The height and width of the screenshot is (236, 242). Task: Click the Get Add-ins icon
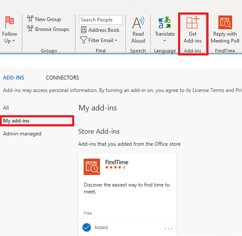click(193, 22)
